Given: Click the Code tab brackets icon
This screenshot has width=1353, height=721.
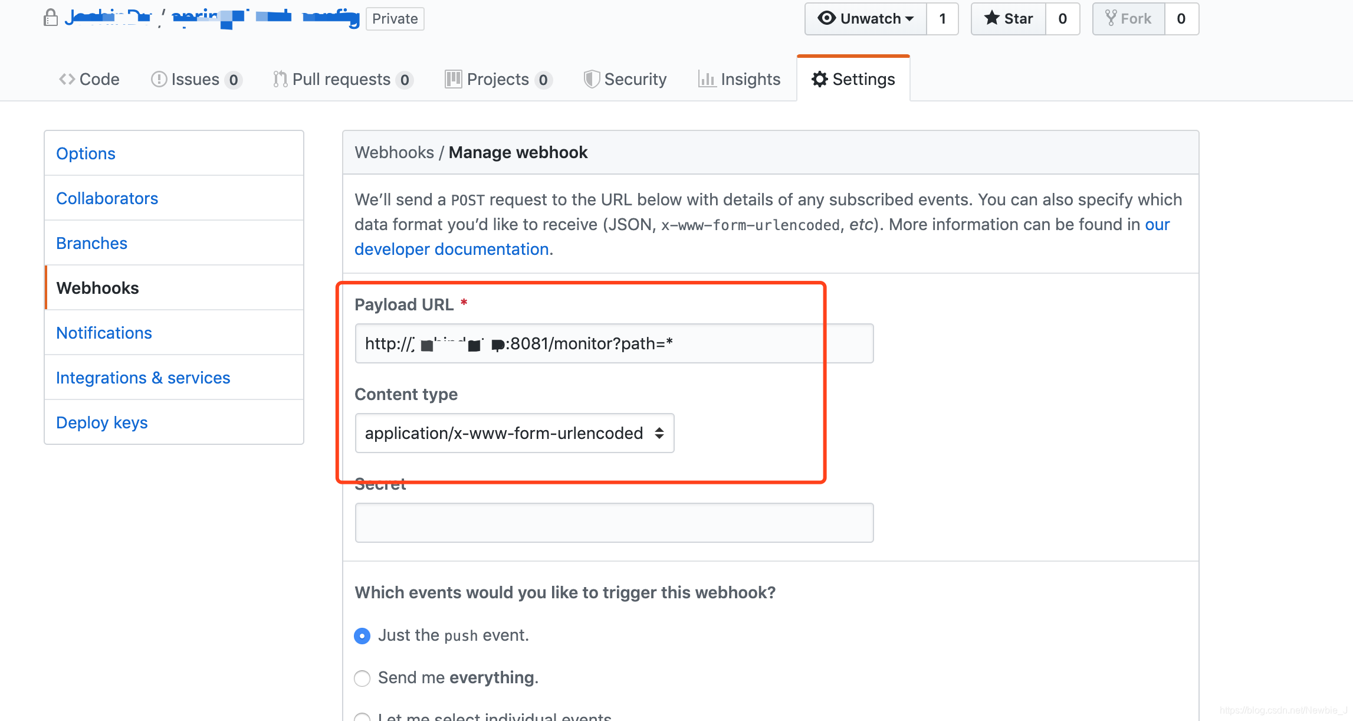Looking at the screenshot, I should click(67, 79).
